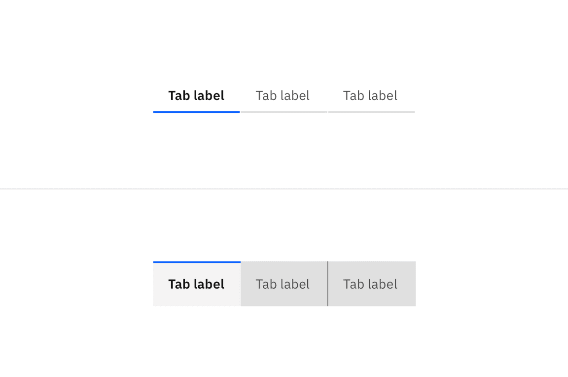Screen dimensions: 568x377
Task: Click the blue top border of the selected contained tab
Action: click(x=196, y=262)
